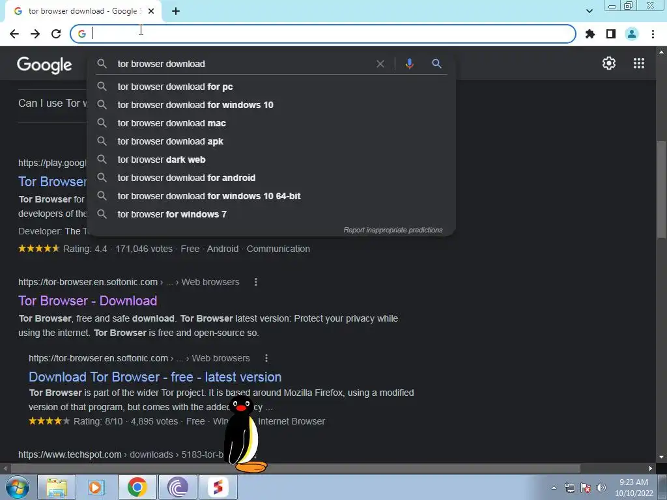
Task: Open the media player taskbar icon
Action: 96,487
